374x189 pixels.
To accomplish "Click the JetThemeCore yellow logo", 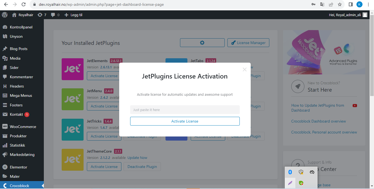I will click(x=73, y=160).
